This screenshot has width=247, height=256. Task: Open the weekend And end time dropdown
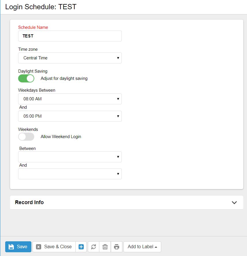(70, 174)
